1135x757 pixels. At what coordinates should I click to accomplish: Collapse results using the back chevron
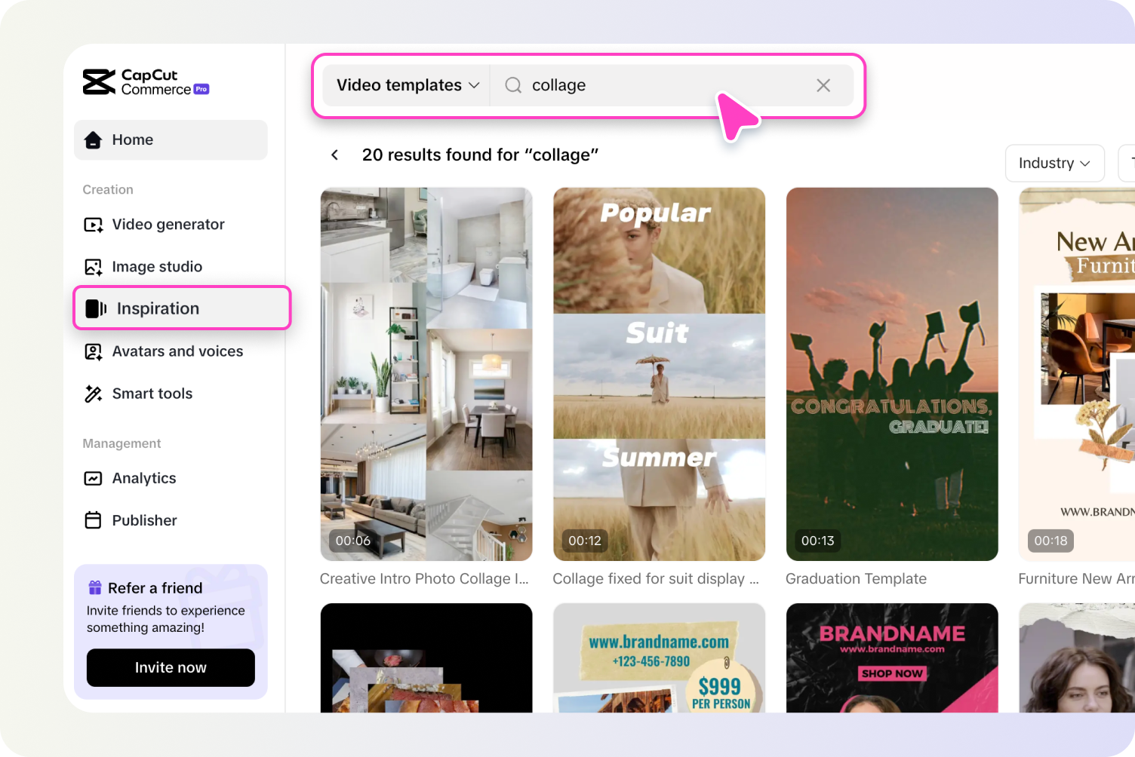point(334,155)
